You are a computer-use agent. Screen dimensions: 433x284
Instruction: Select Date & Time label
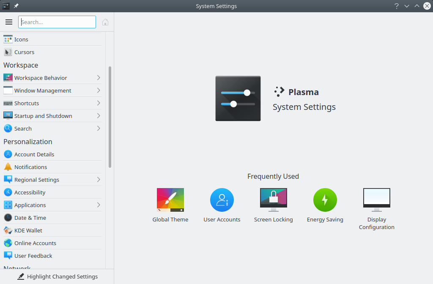[30, 218]
